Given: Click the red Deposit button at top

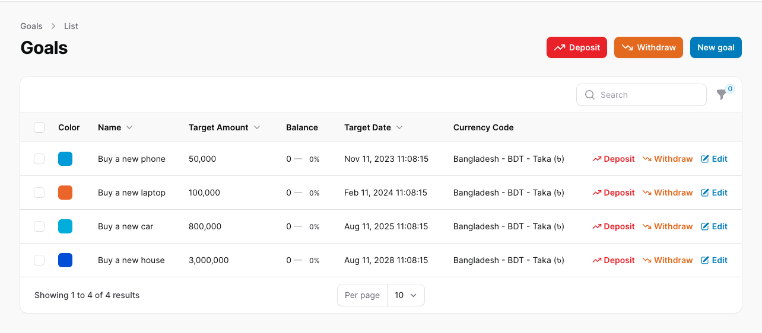Looking at the screenshot, I should click(x=577, y=47).
